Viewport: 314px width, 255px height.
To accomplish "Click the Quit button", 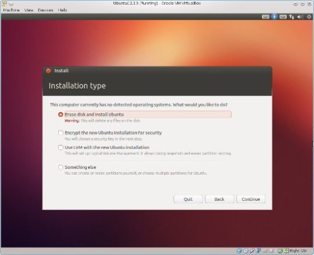I will click(188, 199).
